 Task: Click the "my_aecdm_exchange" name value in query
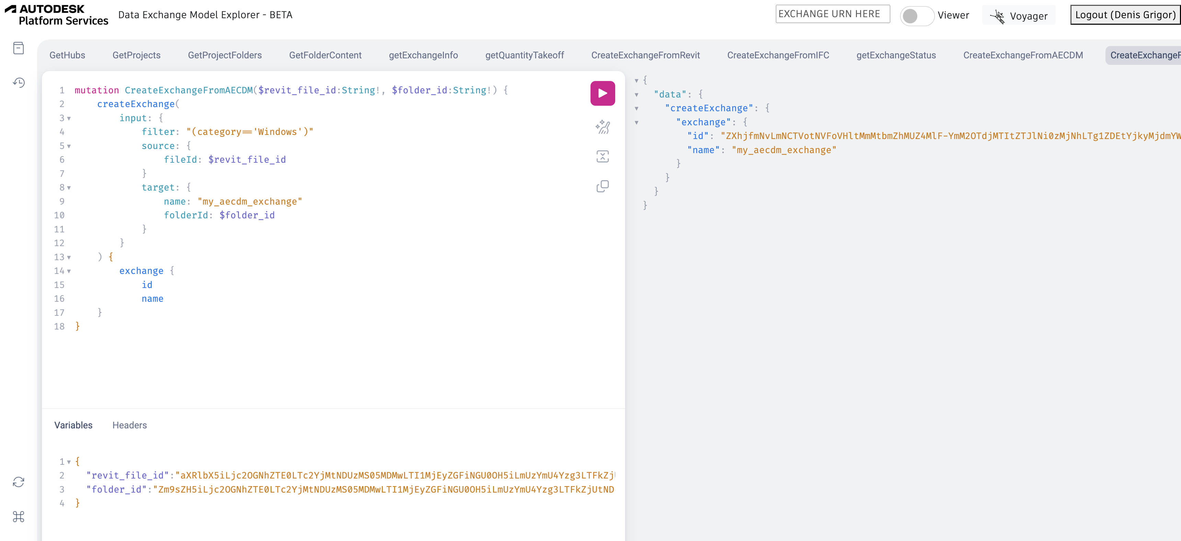pos(250,202)
